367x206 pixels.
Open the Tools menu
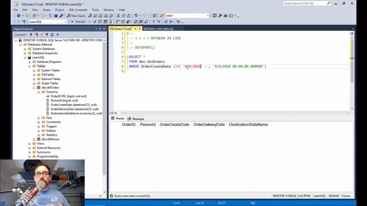(95, 10)
